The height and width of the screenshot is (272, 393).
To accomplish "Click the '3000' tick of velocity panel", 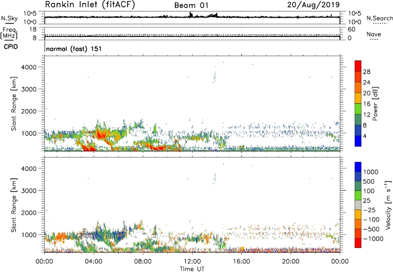I will pos(29,190).
